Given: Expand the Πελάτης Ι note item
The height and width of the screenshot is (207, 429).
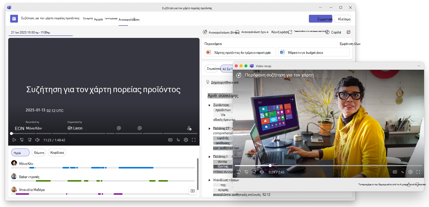Looking at the screenshot, I should pyautogui.click(x=210, y=157).
